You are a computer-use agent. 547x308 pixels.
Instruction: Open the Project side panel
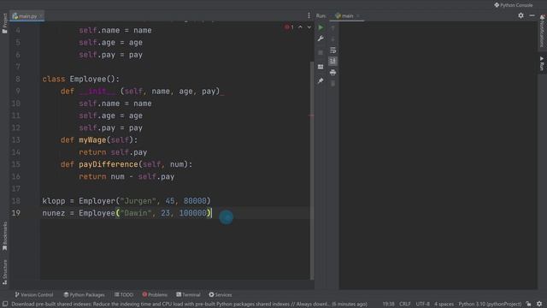[4, 23]
